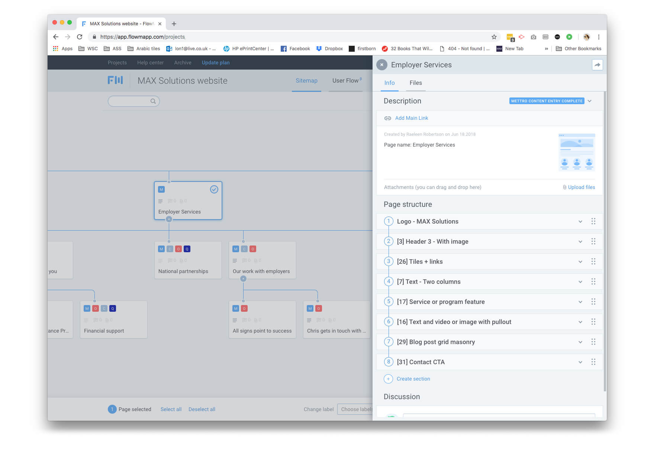This screenshot has width=657, height=449.
Task: Expand the Logo - MAX Solutions section
Action: pos(580,221)
